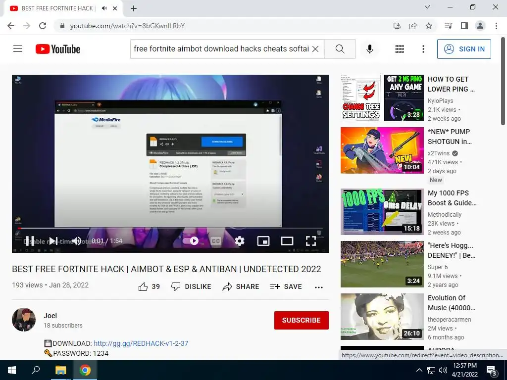The width and height of the screenshot is (507, 380).
Task: Open Windows Start menu
Action: click(x=12, y=370)
